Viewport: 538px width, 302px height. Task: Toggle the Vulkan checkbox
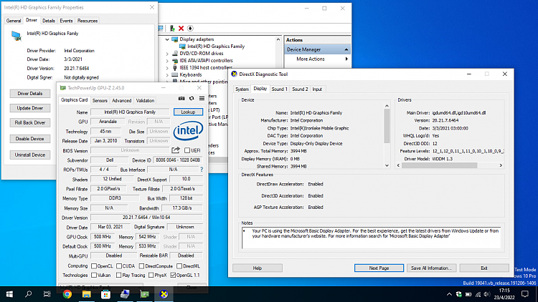pos(94,276)
